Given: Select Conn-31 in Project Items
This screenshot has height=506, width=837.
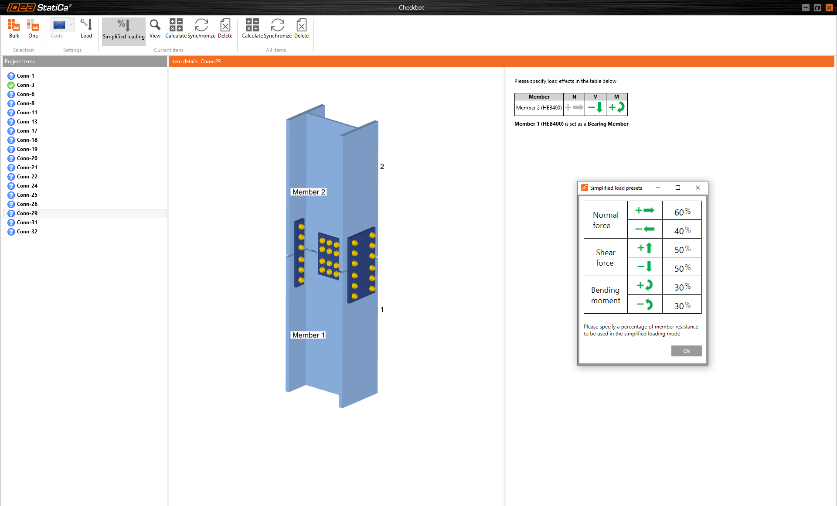Looking at the screenshot, I should pos(27,222).
